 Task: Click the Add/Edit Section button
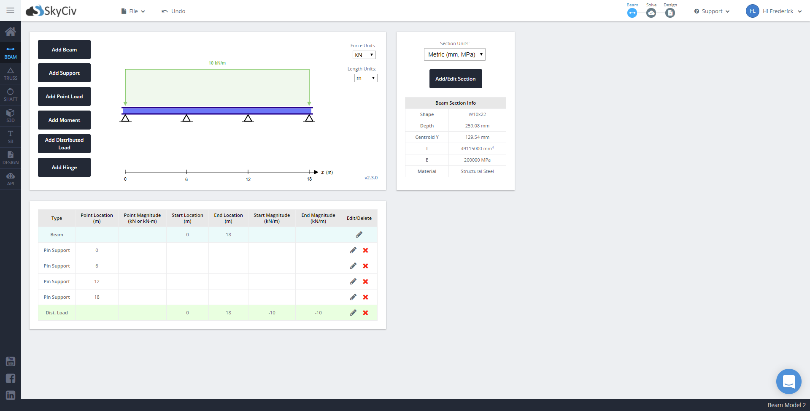point(456,79)
